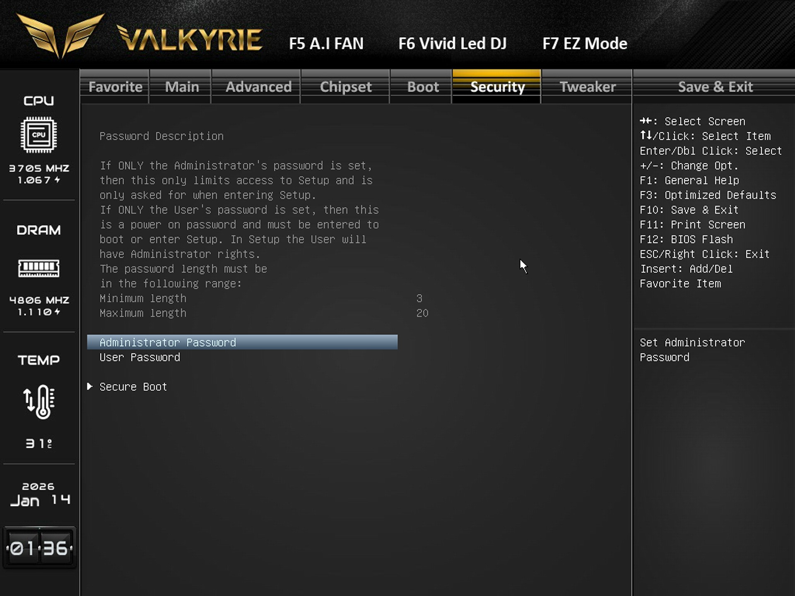Open the Boot tab

point(422,87)
